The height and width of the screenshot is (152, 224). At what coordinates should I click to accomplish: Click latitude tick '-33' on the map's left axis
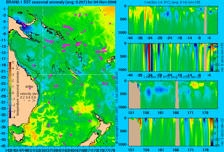pos(3,108)
